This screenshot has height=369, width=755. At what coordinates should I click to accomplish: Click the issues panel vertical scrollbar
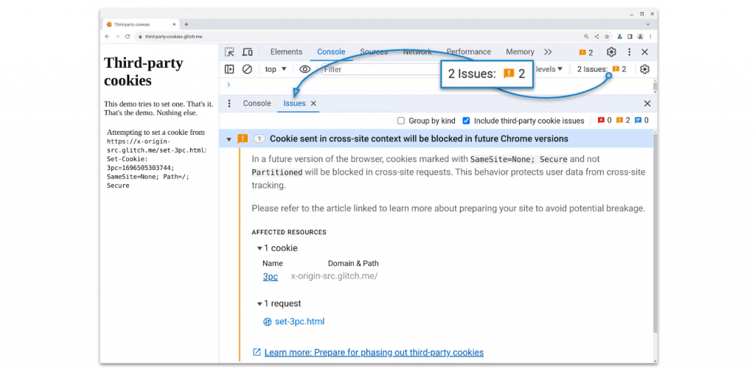click(655, 233)
